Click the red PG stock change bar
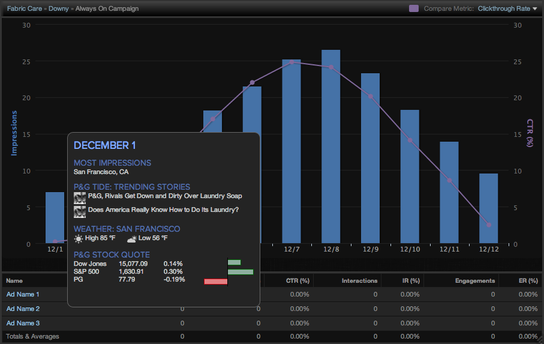 216,281
